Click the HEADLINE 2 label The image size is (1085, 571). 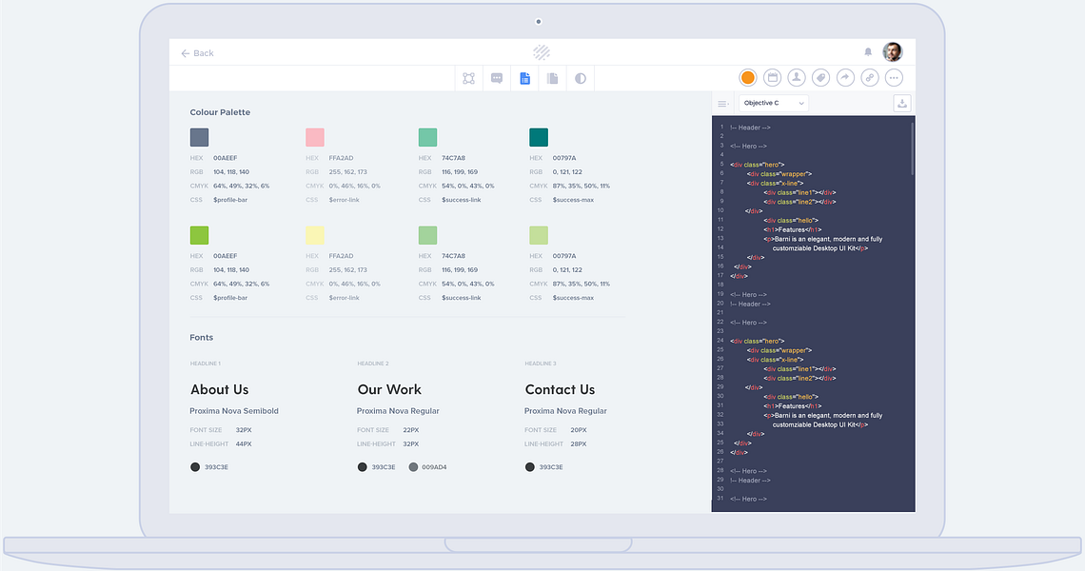click(373, 364)
